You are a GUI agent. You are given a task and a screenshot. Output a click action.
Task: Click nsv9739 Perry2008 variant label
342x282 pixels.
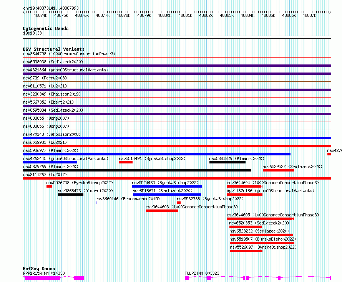[x=45, y=78]
